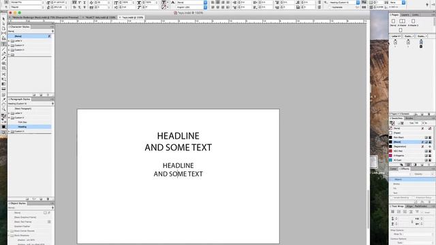
Task: Click the All Caps TT button
Action: tap(74, 3)
